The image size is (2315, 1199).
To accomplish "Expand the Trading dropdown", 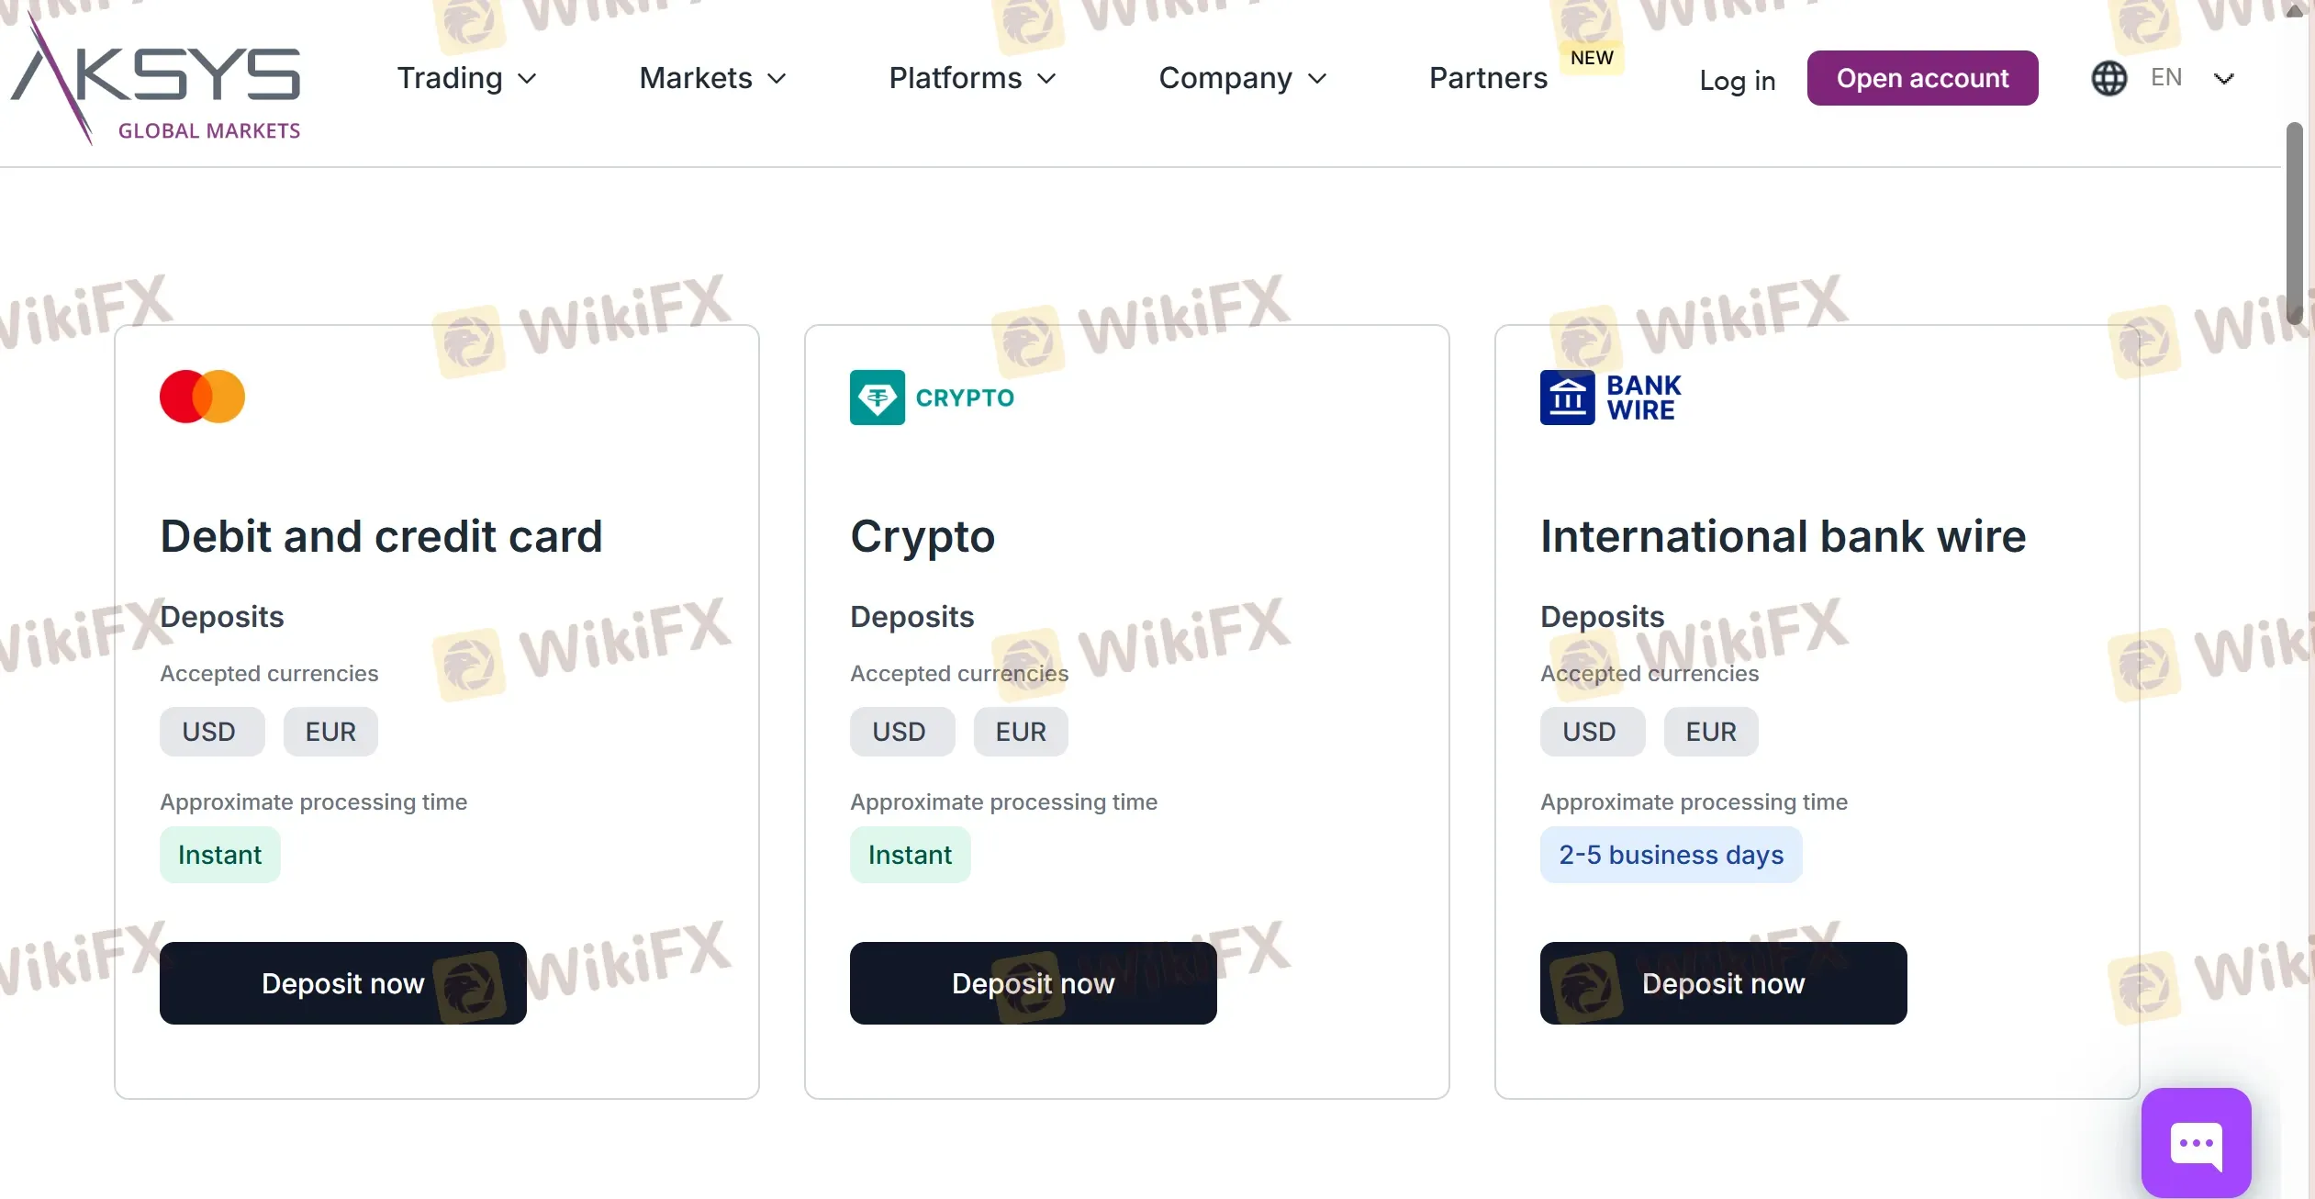I will [x=466, y=78].
